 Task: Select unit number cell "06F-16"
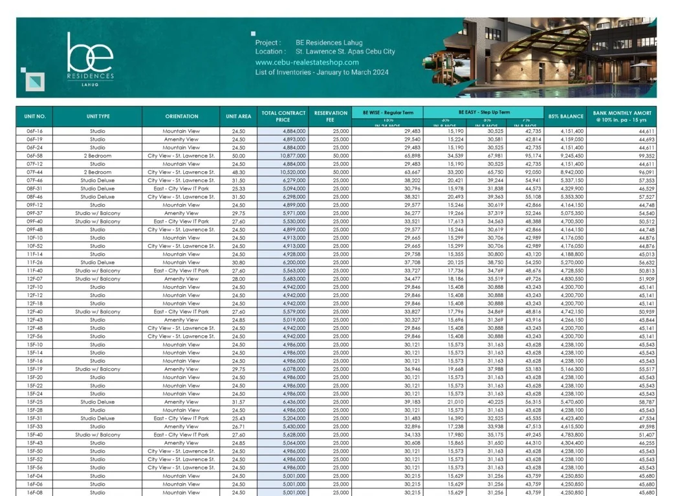[34, 131]
